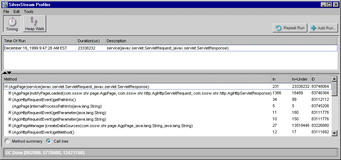Viewport: 341px width, 160px height.
Task: Select the Method summary radio button
Action: click(x=7, y=142)
